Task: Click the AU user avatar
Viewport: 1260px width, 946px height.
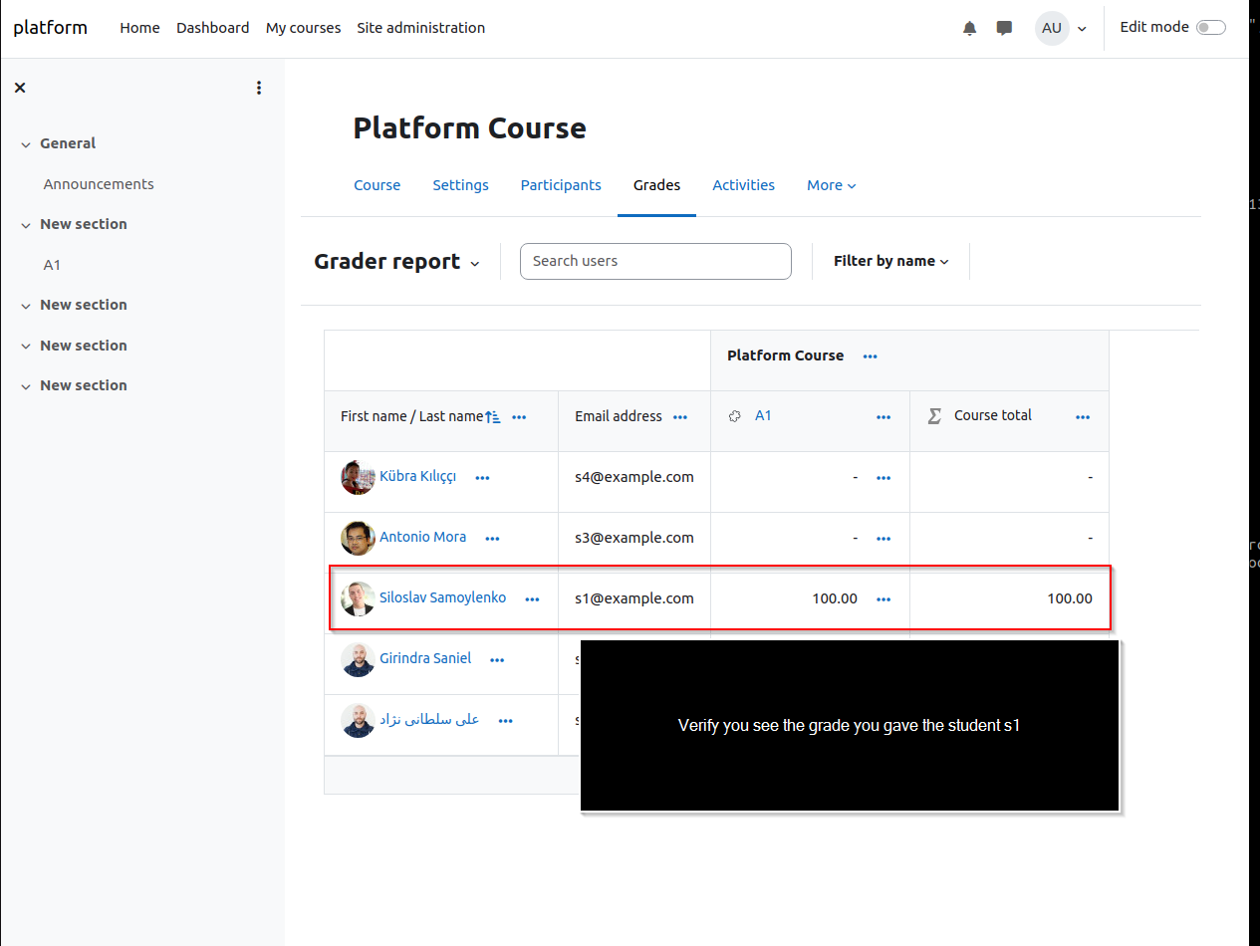Action: [x=1052, y=28]
